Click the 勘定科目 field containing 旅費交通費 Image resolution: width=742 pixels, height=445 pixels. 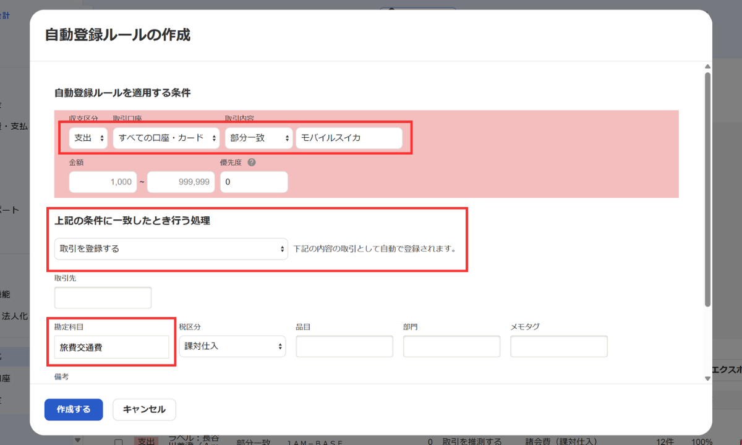coord(111,347)
